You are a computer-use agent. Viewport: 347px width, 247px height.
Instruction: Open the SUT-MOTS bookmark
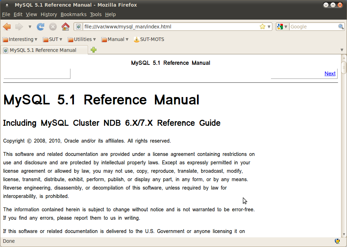149,39
